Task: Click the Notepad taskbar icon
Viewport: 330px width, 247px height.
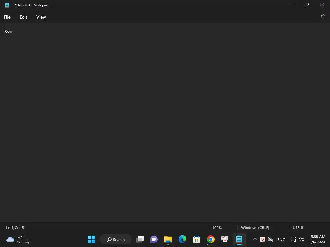Action: (x=239, y=239)
